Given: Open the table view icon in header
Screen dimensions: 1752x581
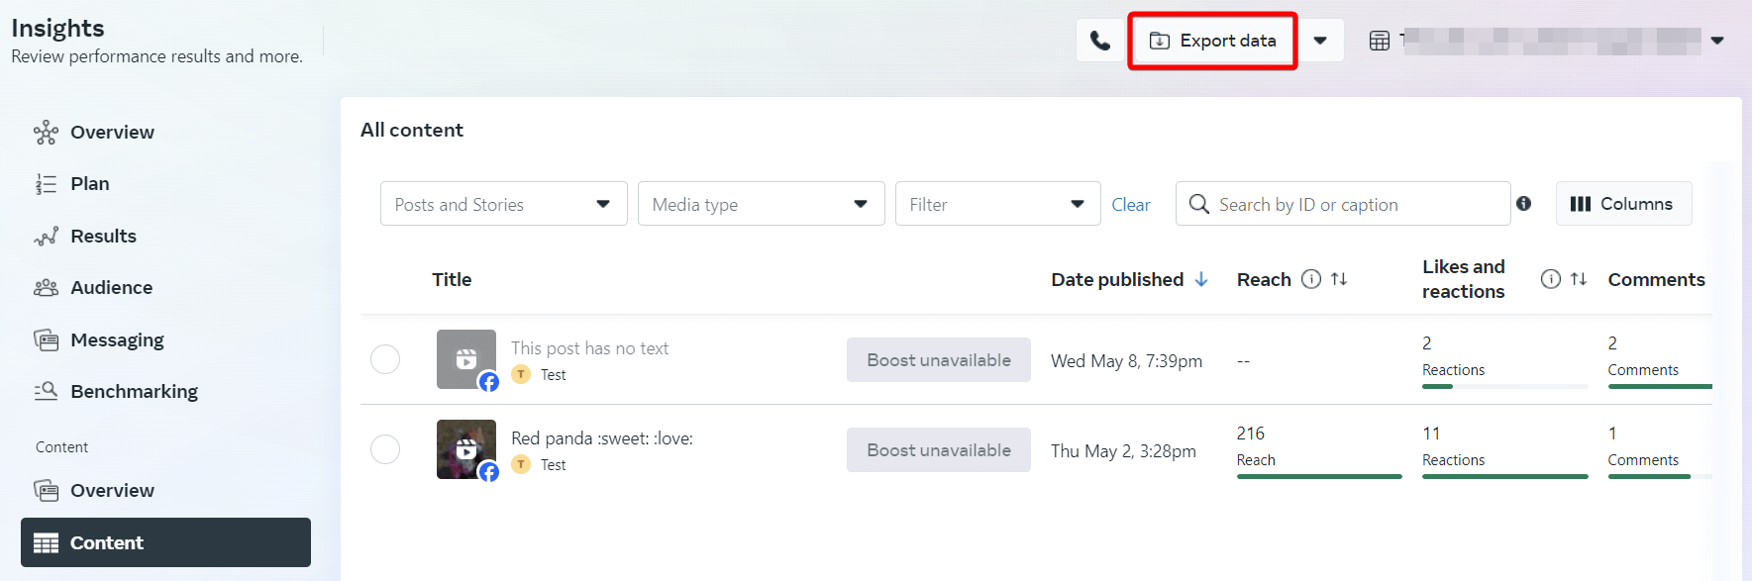Looking at the screenshot, I should point(1379,41).
